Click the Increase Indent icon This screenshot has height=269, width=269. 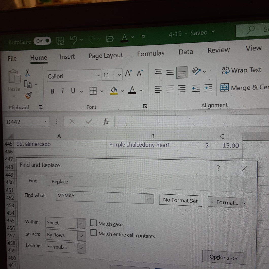(x=208, y=88)
